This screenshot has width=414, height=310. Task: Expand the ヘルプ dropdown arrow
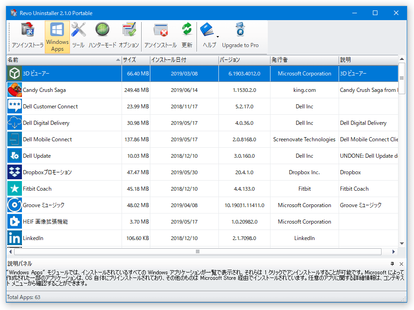pos(218,37)
